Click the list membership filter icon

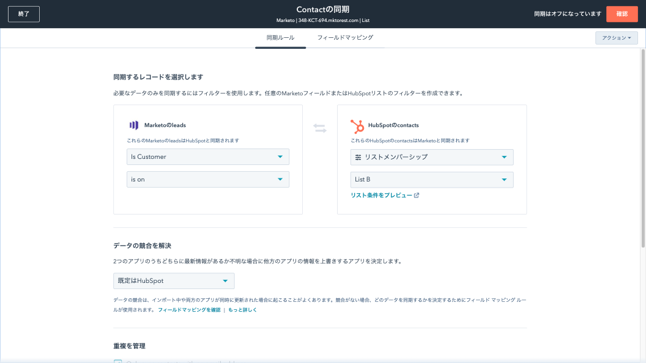[358, 157]
